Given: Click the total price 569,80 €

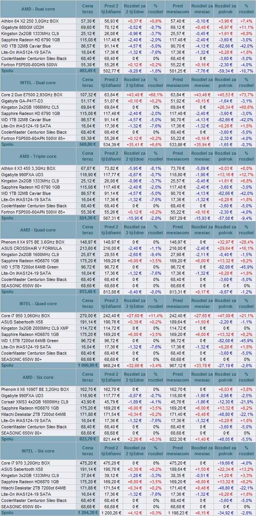Looking at the screenshot, I should (88, 144).
